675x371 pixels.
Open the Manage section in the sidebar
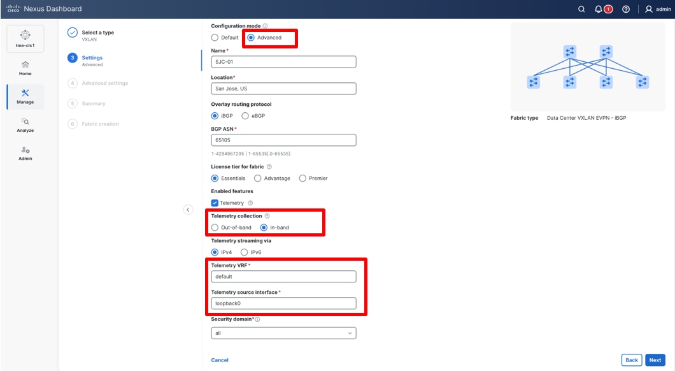tap(25, 97)
